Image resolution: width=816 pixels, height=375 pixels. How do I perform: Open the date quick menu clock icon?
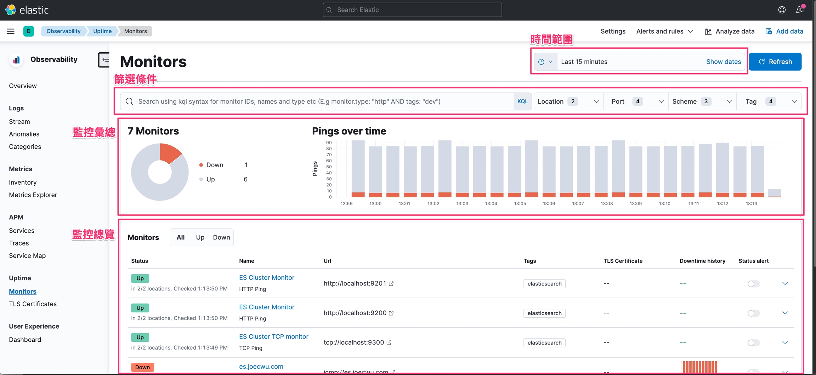click(x=545, y=62)
